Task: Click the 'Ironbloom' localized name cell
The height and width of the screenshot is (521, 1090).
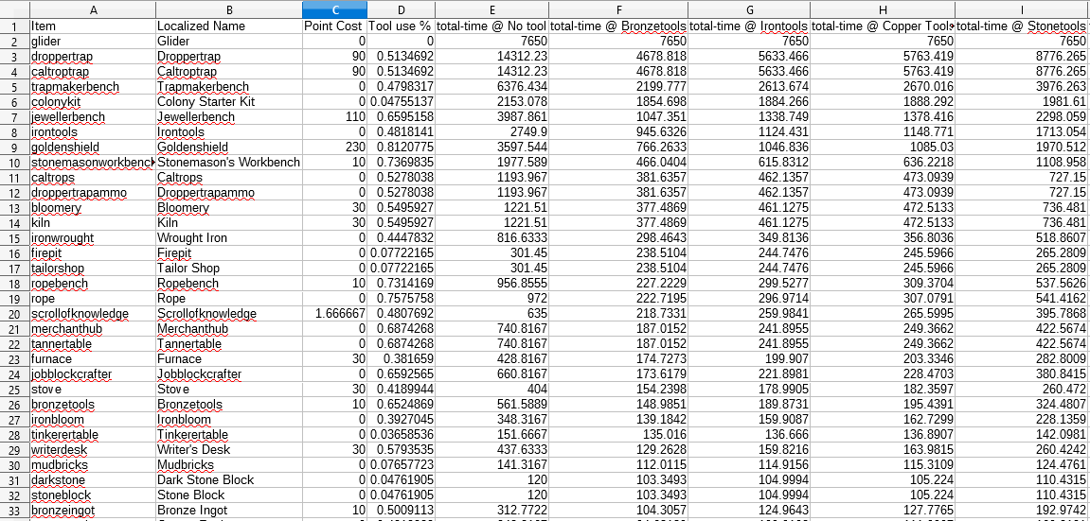Action: click(229, 420)
